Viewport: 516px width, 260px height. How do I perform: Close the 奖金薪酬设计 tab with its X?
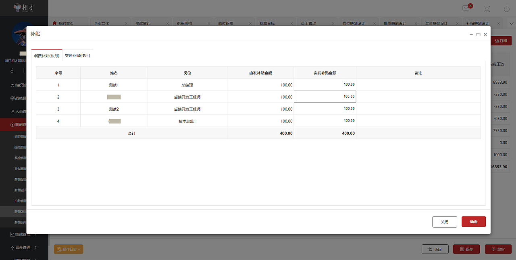point(457,23)
